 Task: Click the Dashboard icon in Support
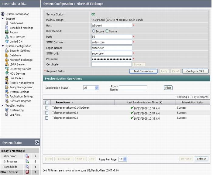pos(7,23)
